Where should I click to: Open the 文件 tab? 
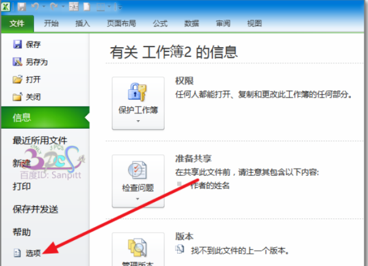(17, 23)
